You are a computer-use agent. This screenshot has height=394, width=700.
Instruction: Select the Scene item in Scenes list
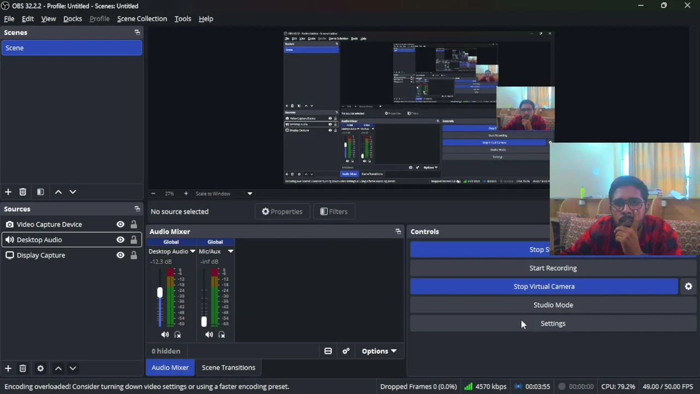click(72, 48)
